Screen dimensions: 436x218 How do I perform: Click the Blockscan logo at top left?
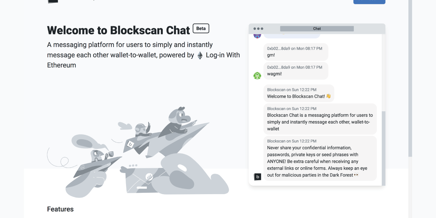[53, 1]
